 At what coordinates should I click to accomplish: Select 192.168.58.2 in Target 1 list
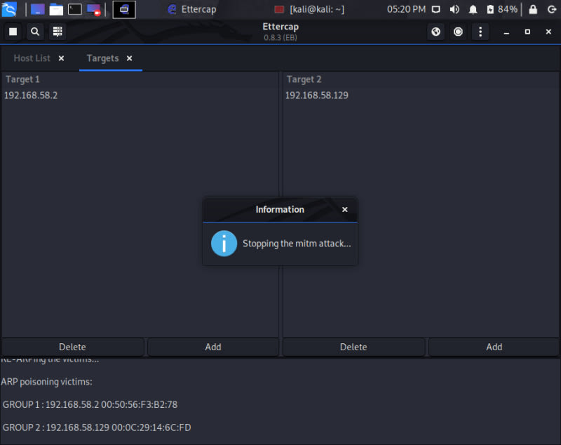[140, 95]
